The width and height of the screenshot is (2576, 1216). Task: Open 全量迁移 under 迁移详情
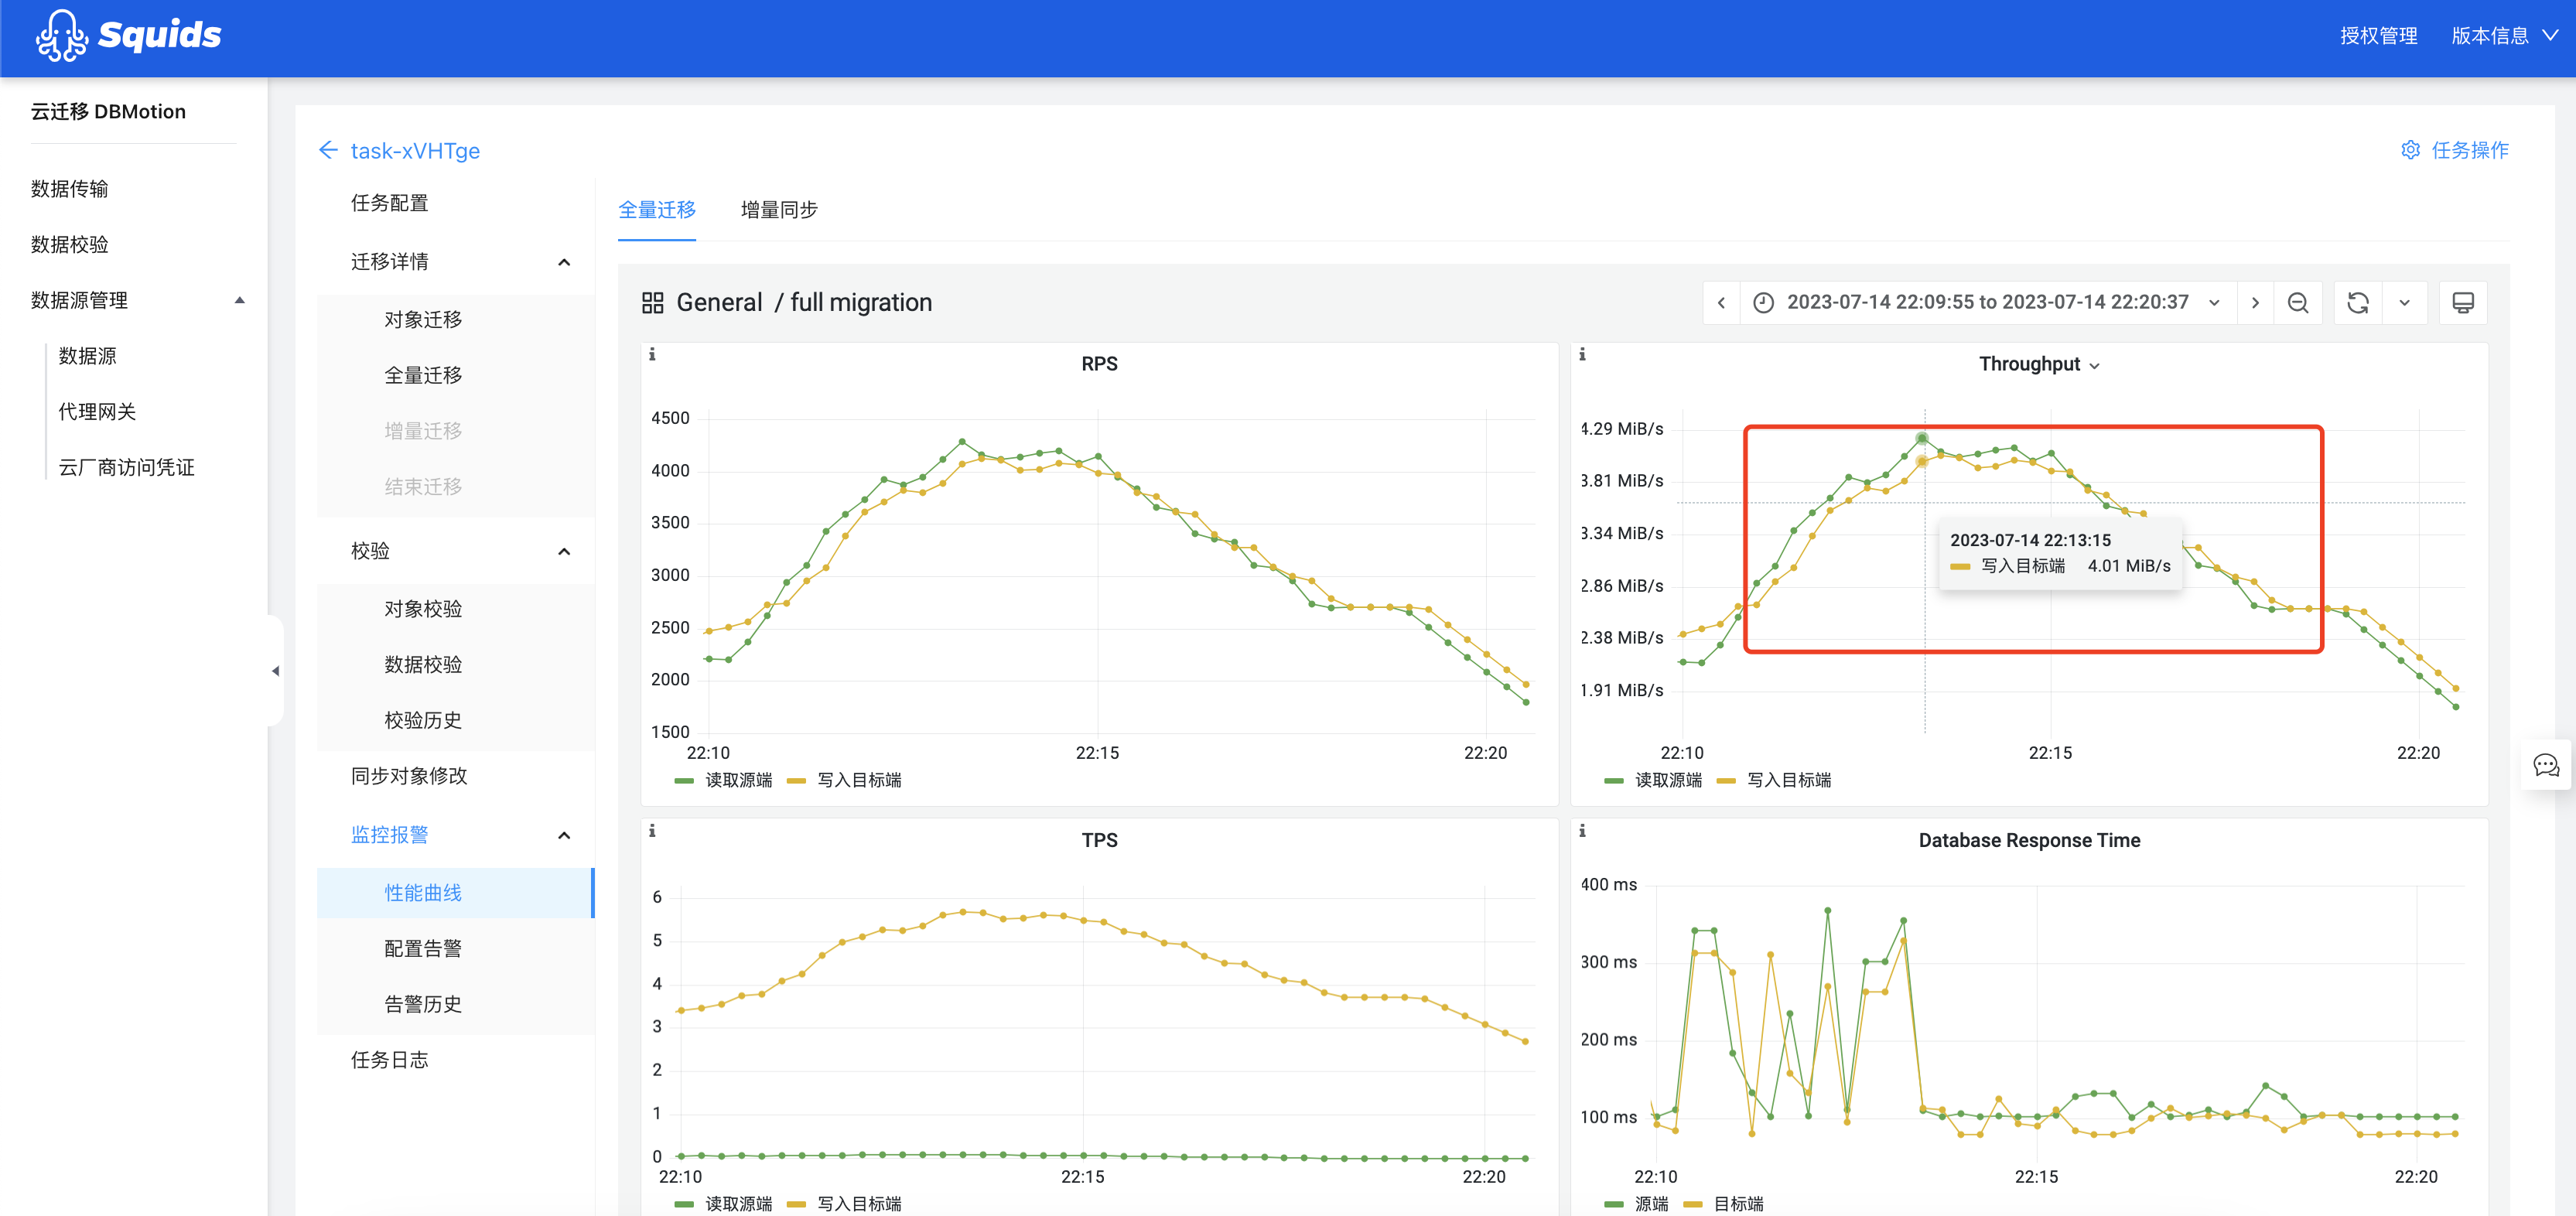tap(423, 376)
